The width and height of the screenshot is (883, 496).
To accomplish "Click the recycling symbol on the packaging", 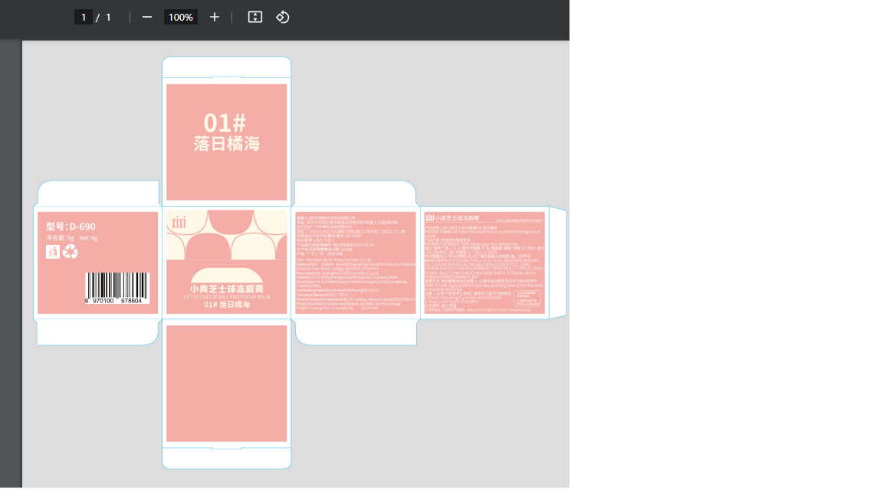I will click(x=70, y=251).
